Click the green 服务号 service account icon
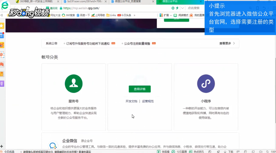 click(x=74, y=84)
